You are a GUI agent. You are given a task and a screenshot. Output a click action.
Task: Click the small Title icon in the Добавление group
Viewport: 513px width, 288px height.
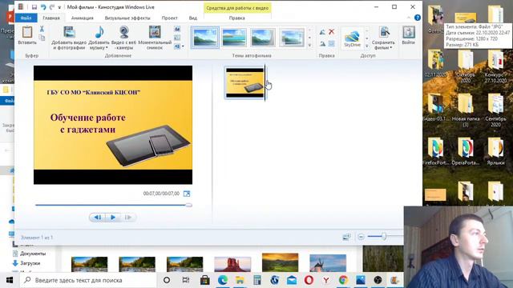(177, 29)
